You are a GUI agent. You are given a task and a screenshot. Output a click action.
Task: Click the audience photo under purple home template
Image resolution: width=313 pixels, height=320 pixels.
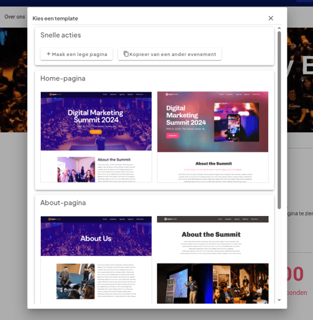click(x=76, y=169)
